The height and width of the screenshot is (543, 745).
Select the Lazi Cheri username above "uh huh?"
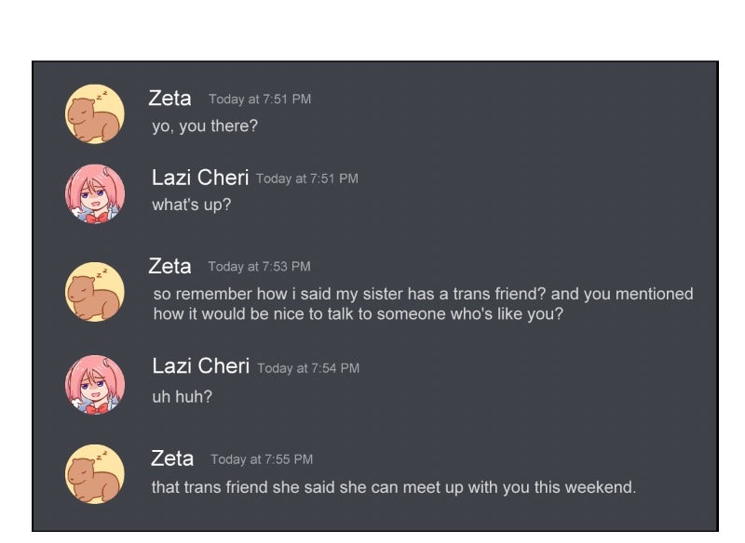200,366
